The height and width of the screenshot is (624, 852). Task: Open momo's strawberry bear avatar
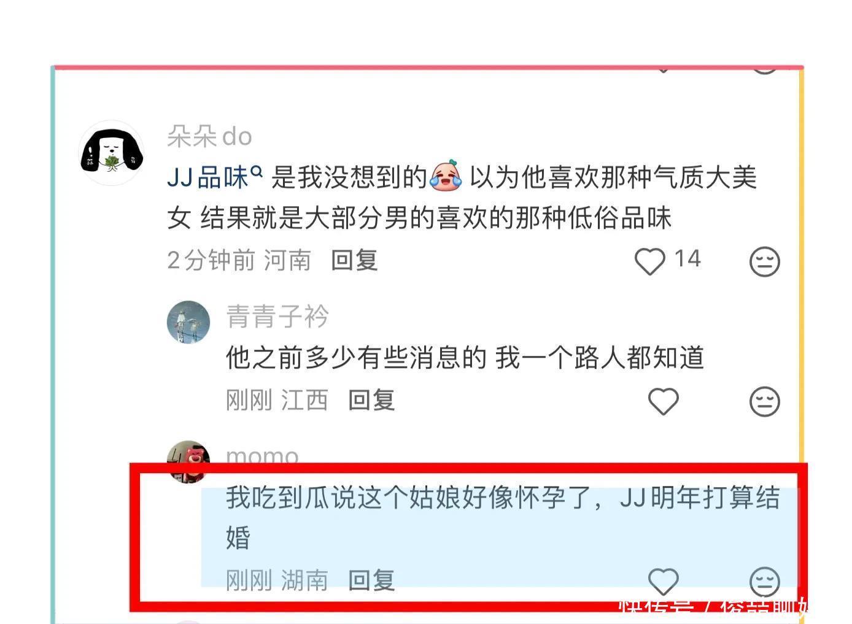point(188,460)
